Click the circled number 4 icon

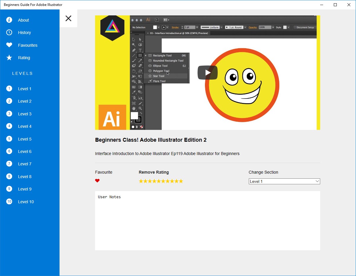(x=9, y=126)
